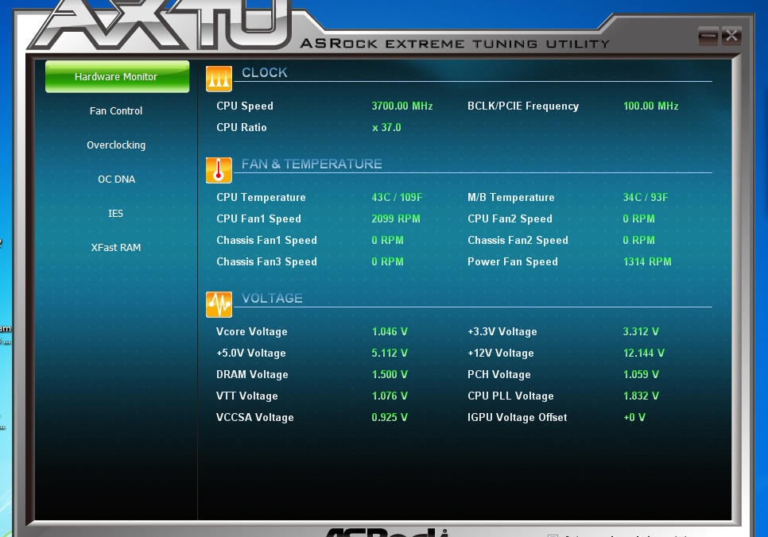768x537 pixels.
Task: Click the IGPU Voltage Offset value +0 V
Action: pos(634,418)
